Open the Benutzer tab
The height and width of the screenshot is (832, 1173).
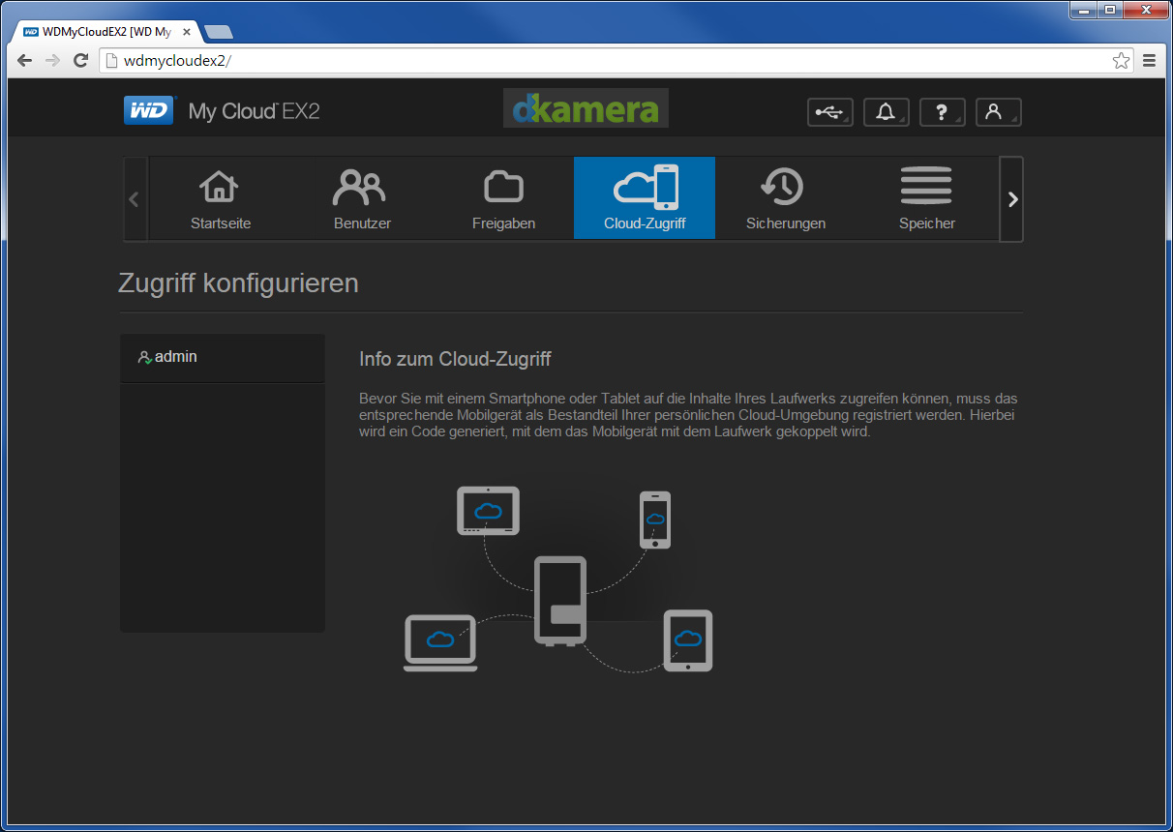[362, 198]
